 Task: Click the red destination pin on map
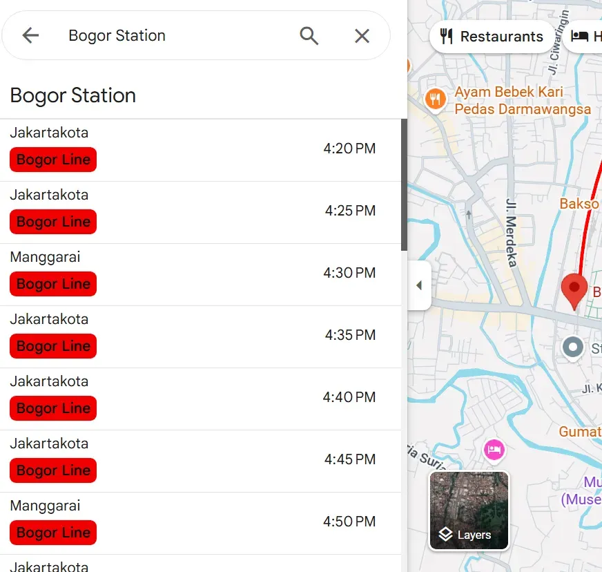click(574, 291)
